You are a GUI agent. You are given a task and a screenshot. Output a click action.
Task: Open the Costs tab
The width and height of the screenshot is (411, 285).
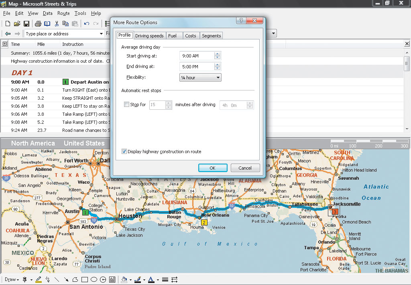click(x=191, y=36)
